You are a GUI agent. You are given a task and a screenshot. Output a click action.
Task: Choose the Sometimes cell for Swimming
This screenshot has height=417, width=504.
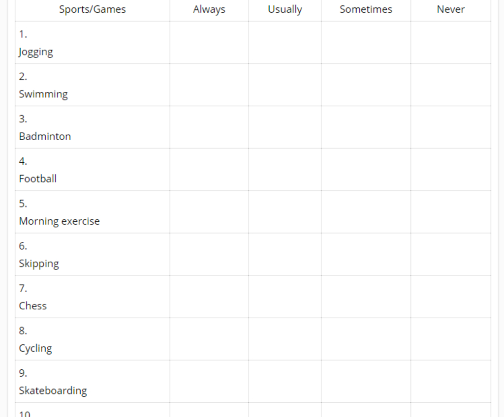click(366, 85)
